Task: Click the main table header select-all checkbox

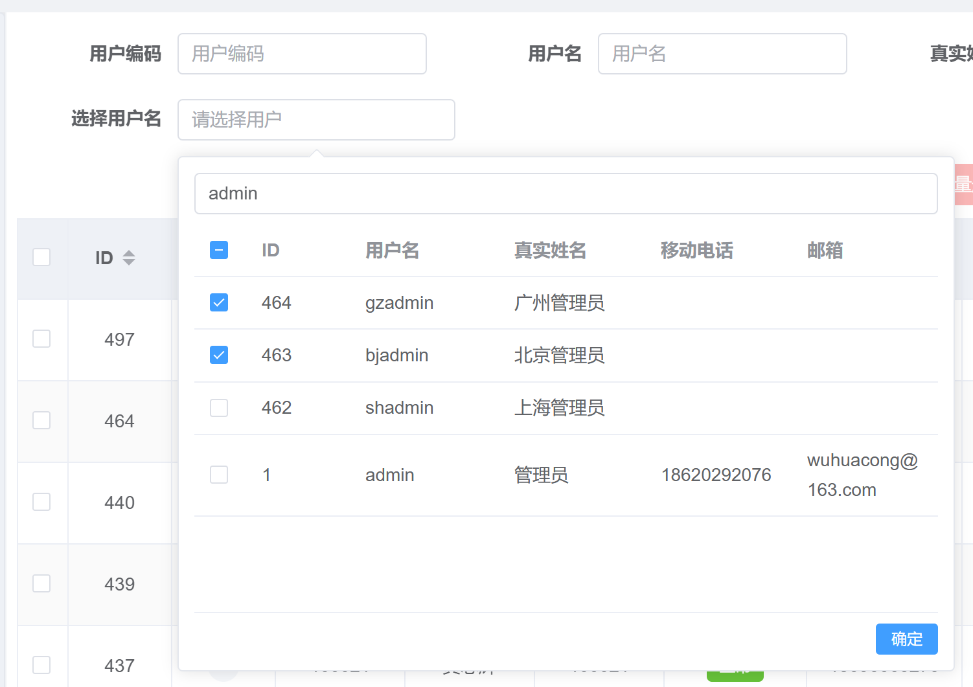Action: pyautogui.click(x=41, y=256)
